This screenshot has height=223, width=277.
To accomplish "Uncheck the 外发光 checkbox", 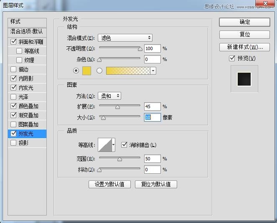I will (13, 134).
